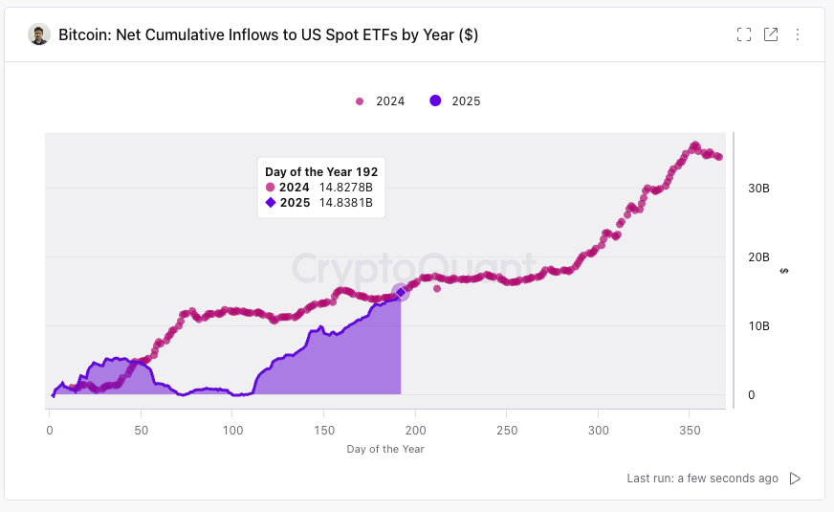Click the 2024 legend label text
This screenshot has height=512, width=834.
pos(390,101)
